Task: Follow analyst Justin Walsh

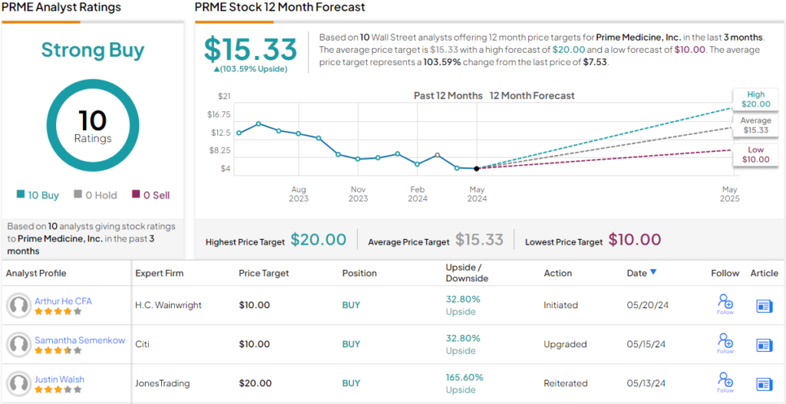Action: 725,382
